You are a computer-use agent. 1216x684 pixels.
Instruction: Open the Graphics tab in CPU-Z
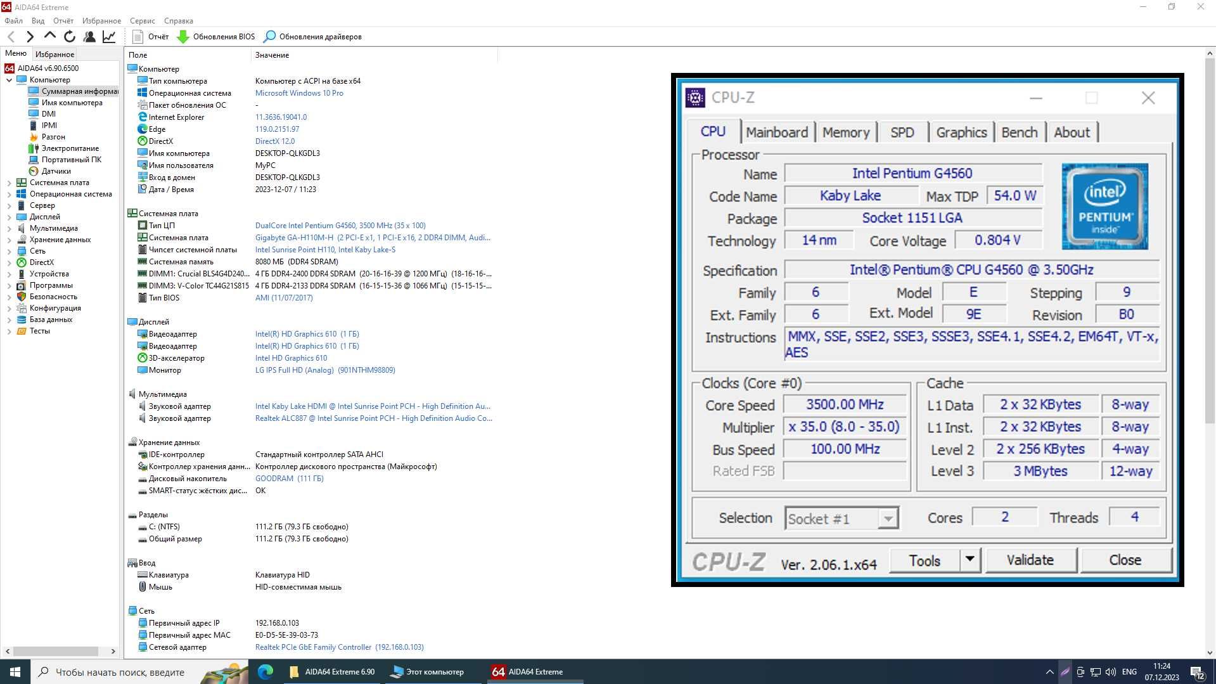tap(961, 132)
